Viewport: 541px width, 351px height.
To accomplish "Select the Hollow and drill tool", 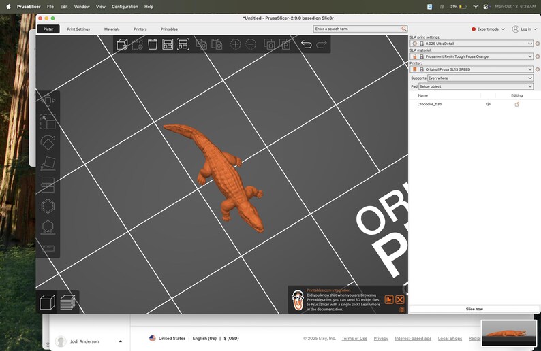I will click(x=48, y=206).
